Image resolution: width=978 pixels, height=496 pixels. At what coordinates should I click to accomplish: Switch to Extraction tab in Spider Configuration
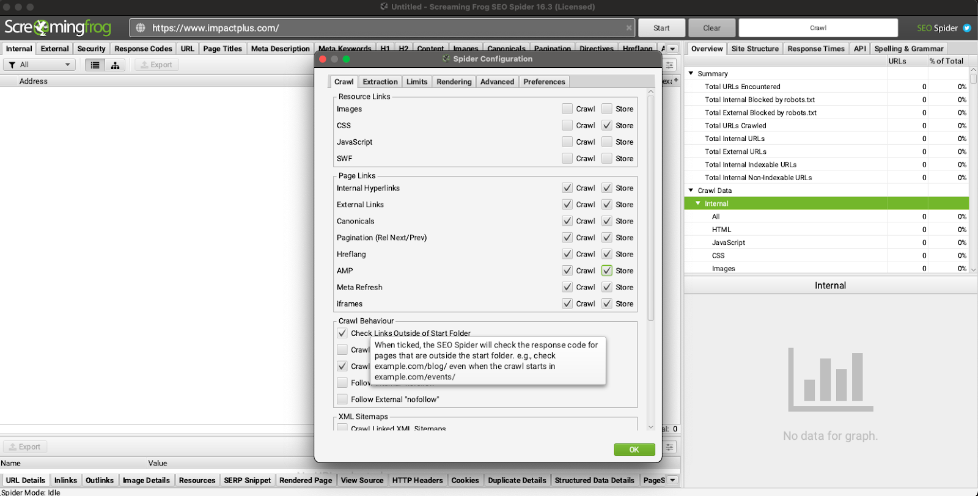pos(380,82)
